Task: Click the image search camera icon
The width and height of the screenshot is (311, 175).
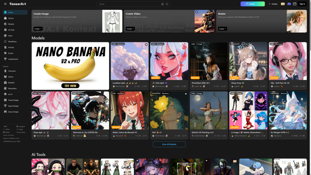Action: 162,4
